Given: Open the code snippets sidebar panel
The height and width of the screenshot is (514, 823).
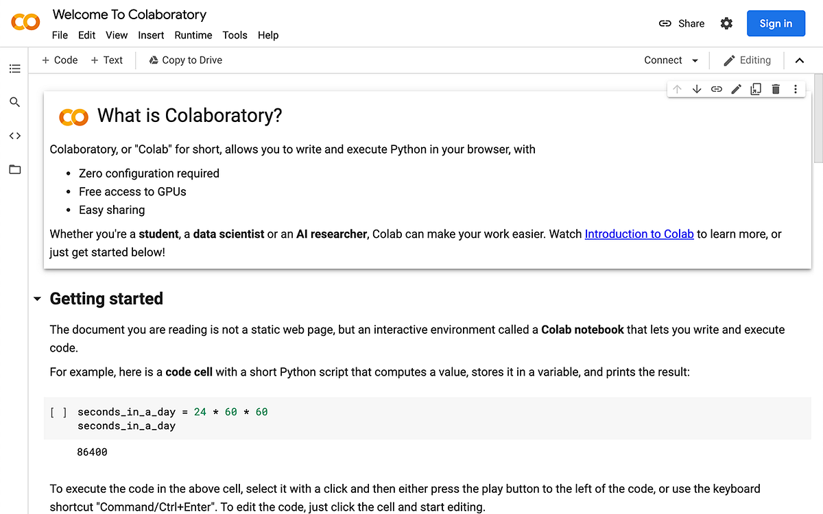Looking at the screenshot, I should [x=14, y=136].
